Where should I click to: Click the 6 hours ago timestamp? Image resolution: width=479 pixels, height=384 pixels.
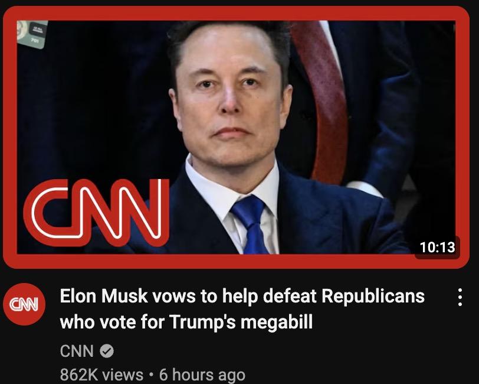click(202, 375)
